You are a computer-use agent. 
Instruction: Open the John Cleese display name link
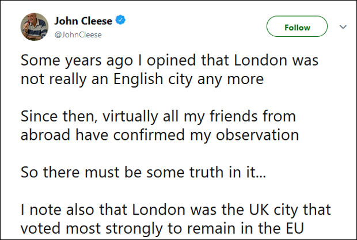(x=83, y=21)
